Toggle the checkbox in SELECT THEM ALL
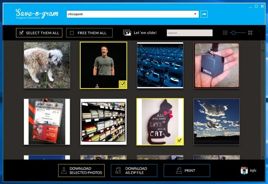268x184 pixels. point(21,33)
